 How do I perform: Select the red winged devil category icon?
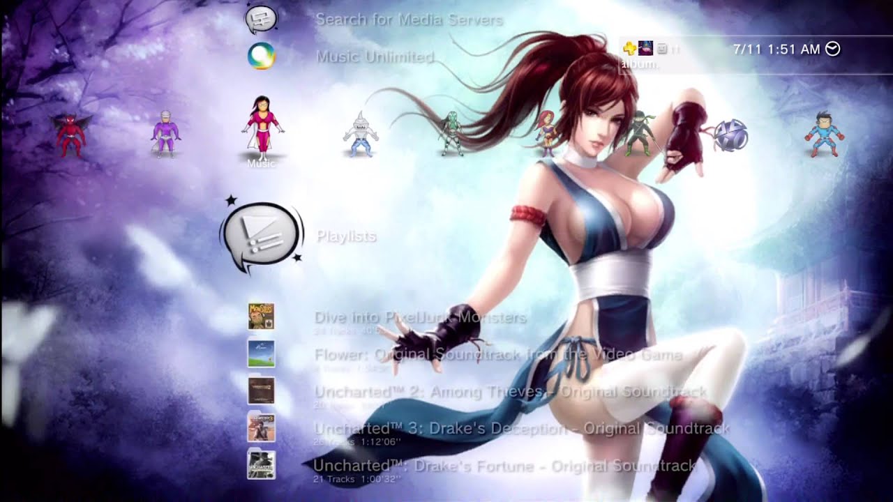coord(71,135)
